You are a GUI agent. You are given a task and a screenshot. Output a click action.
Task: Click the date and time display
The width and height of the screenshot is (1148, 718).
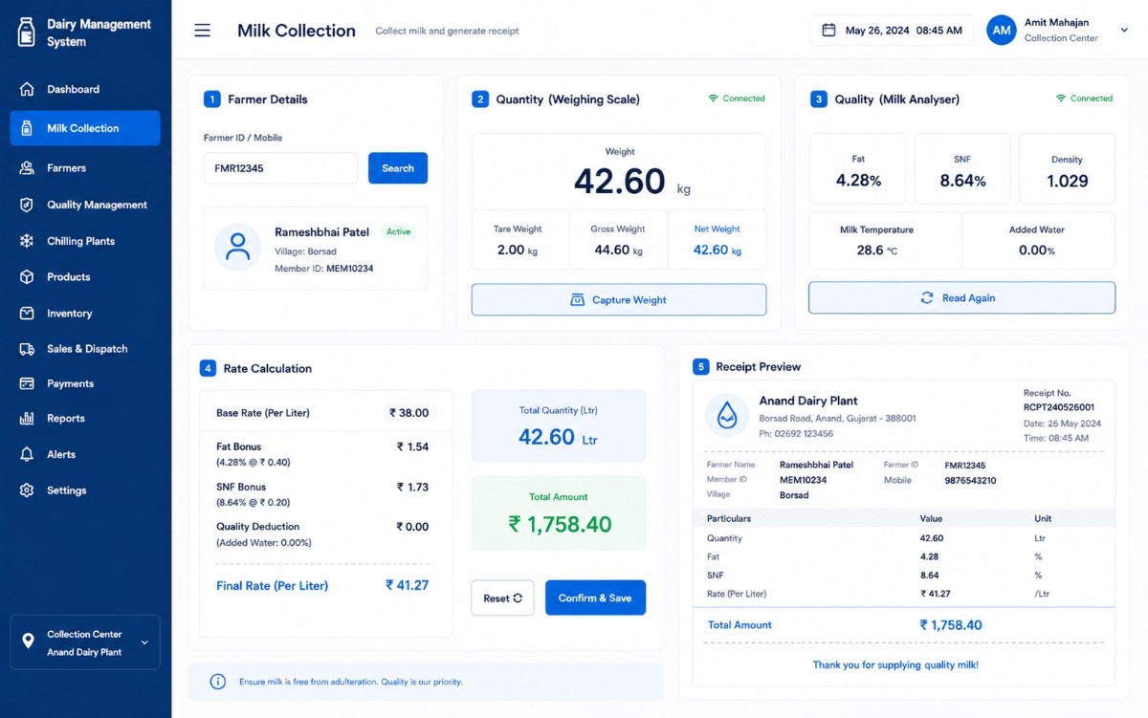892,30
